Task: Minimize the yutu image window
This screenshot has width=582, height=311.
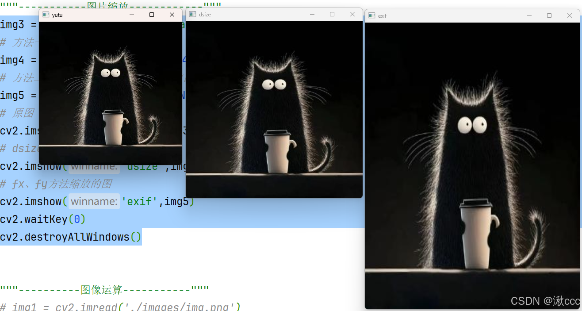Action: (x=131, y=15)
